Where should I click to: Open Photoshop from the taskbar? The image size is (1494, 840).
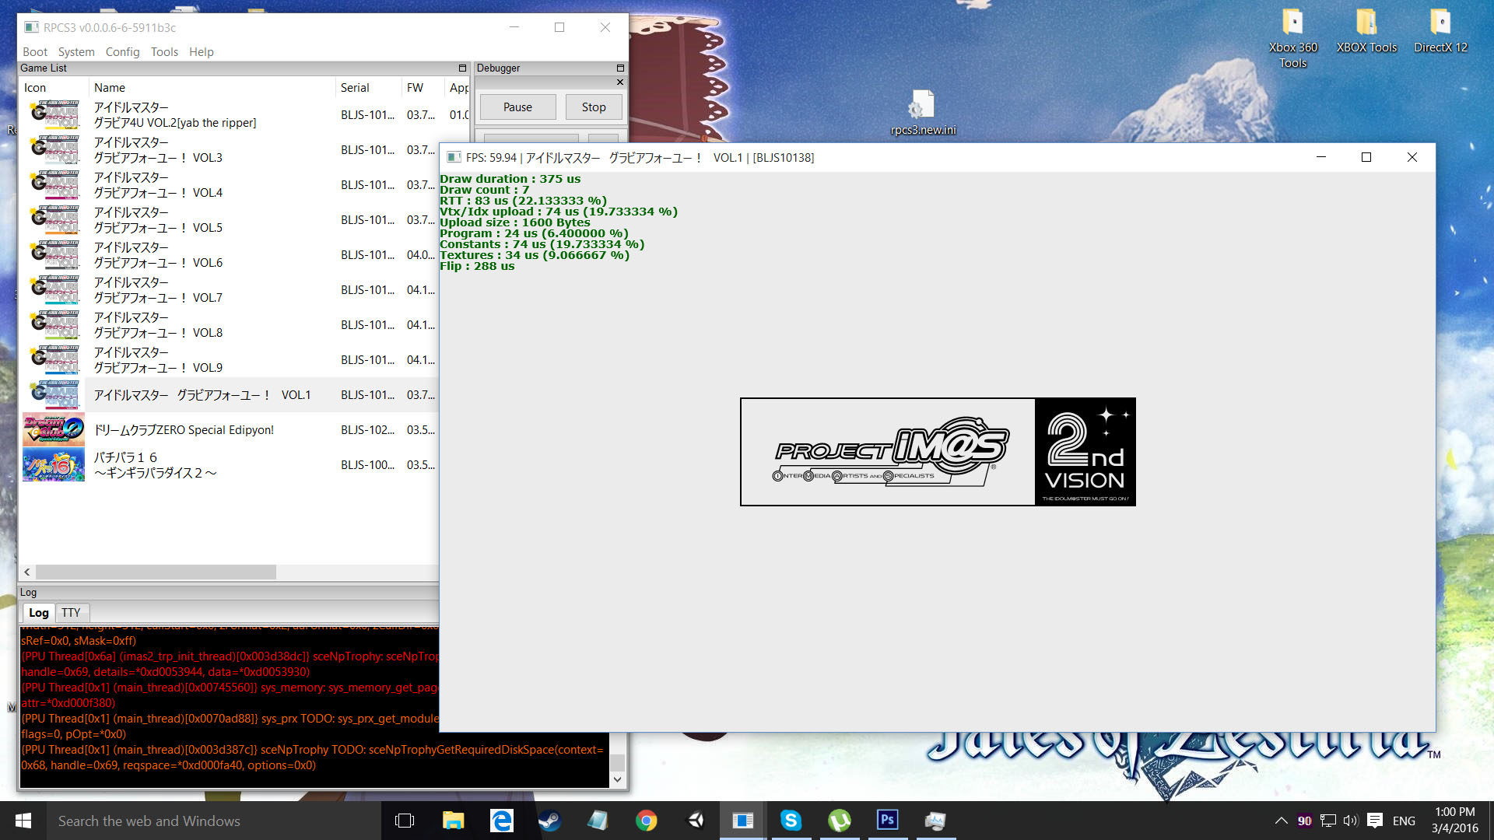[887, 821]
